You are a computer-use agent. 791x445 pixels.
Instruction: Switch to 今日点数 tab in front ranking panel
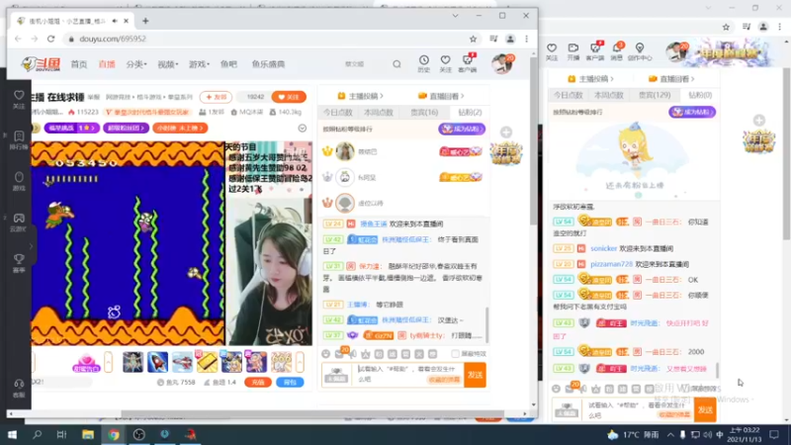point(337,113)
